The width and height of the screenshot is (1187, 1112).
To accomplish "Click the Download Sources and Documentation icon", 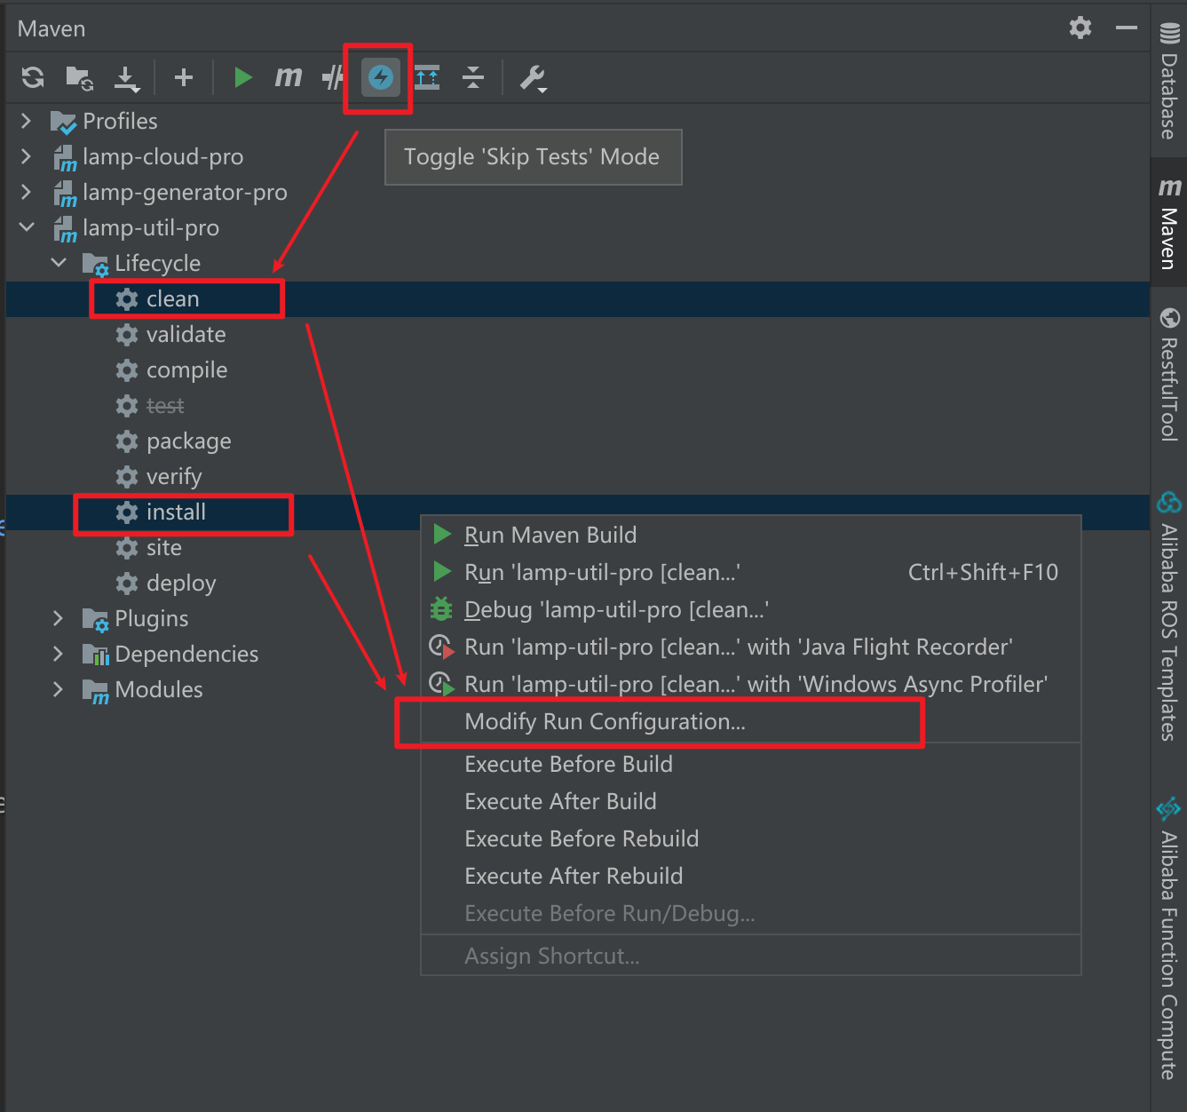I will (126, 78).
